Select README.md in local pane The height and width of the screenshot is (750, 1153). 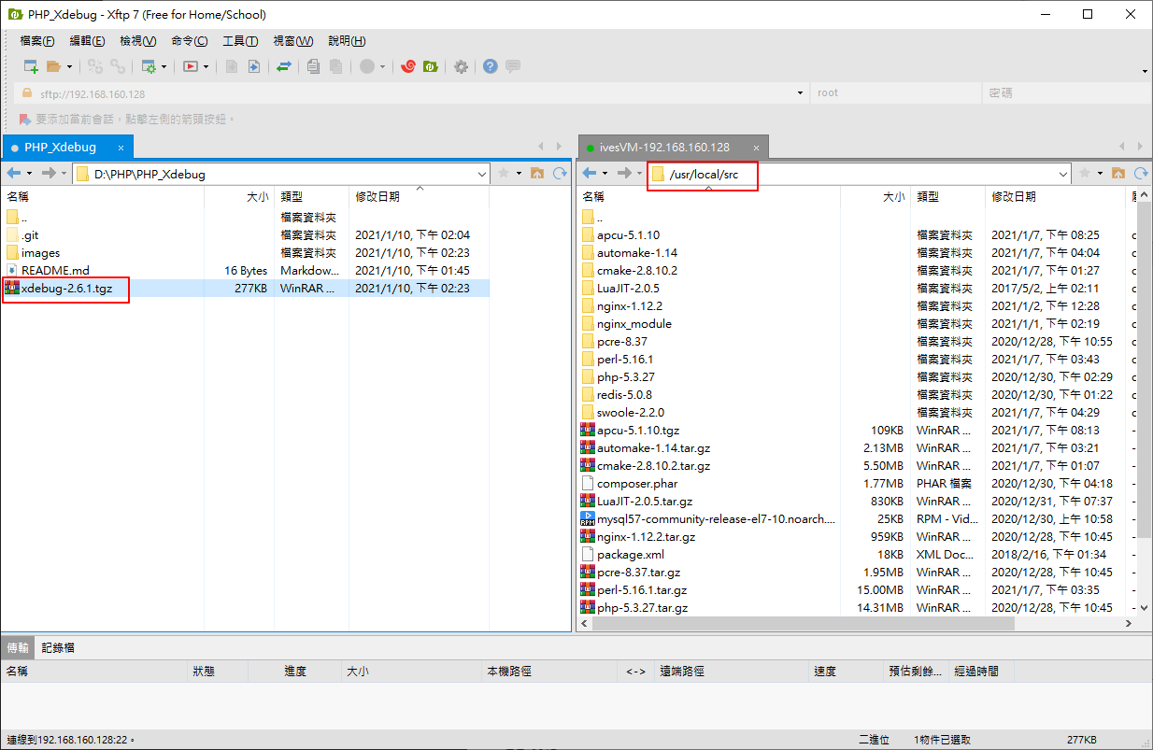click(x=55, y=271)
